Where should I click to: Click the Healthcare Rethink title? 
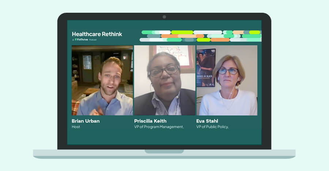click(97, 34)
